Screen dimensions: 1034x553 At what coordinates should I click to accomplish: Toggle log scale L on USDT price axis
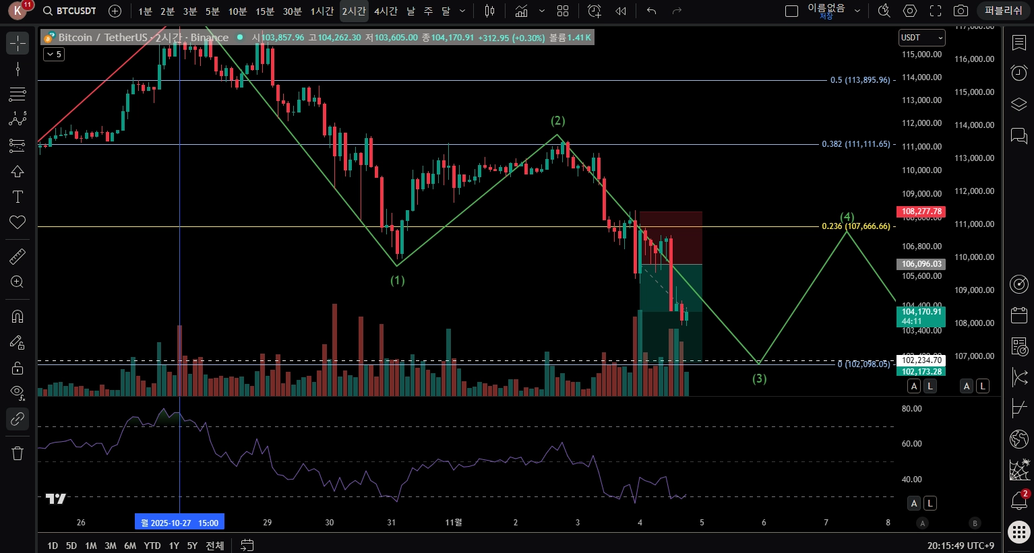click(930, 386)
